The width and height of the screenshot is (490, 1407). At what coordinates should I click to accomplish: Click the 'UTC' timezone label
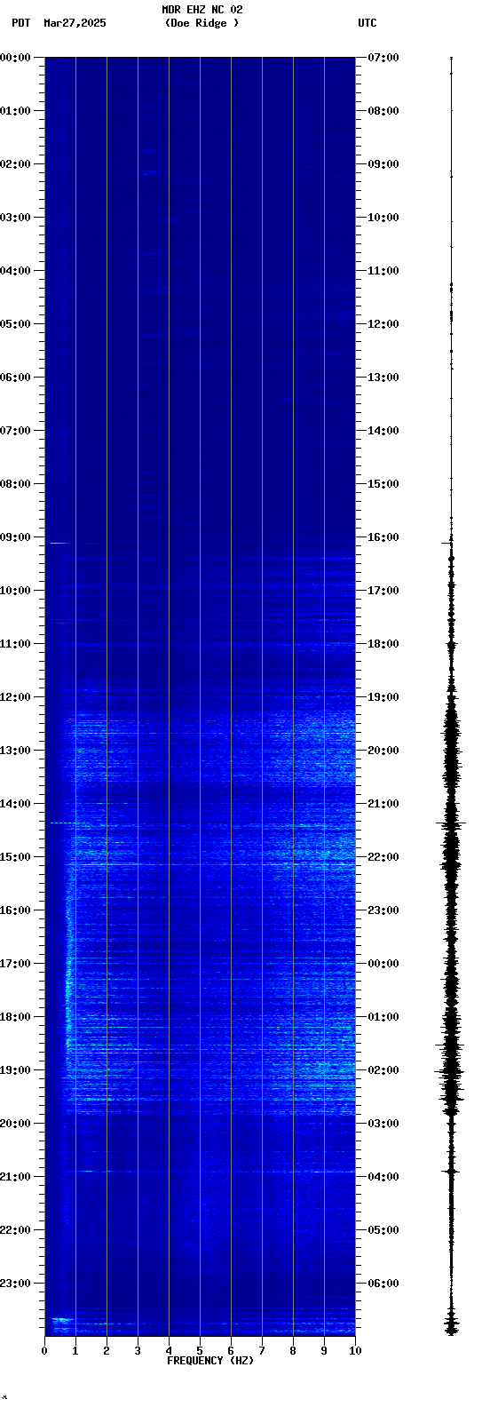click(367, 23)
